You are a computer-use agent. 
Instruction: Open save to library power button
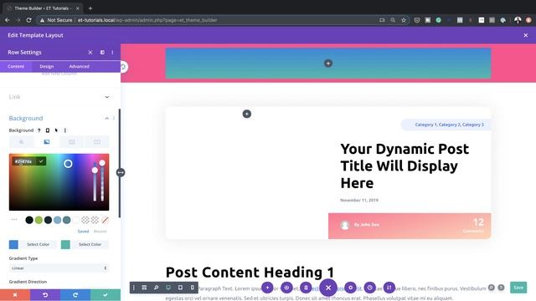point(286,288)
